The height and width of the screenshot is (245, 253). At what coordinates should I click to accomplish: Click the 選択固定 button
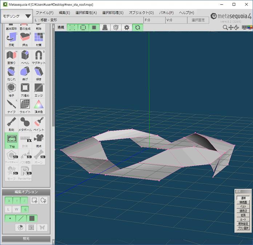[x=198, y=20]
